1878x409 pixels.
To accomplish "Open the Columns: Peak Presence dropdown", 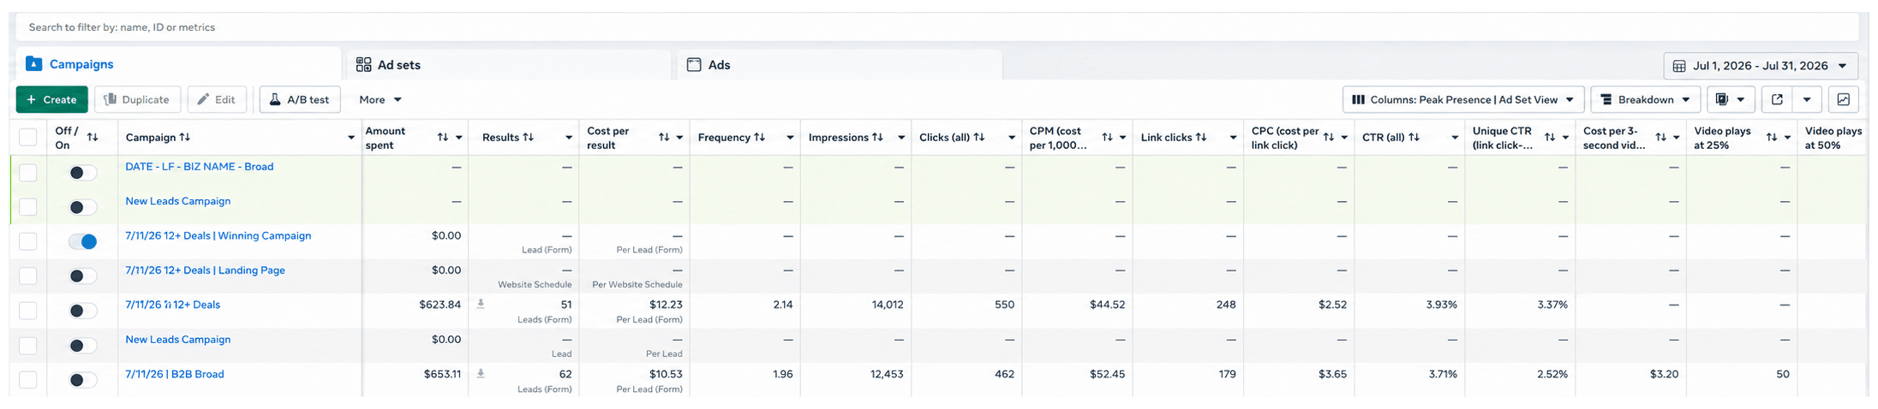I will [x=1463, y=100].
